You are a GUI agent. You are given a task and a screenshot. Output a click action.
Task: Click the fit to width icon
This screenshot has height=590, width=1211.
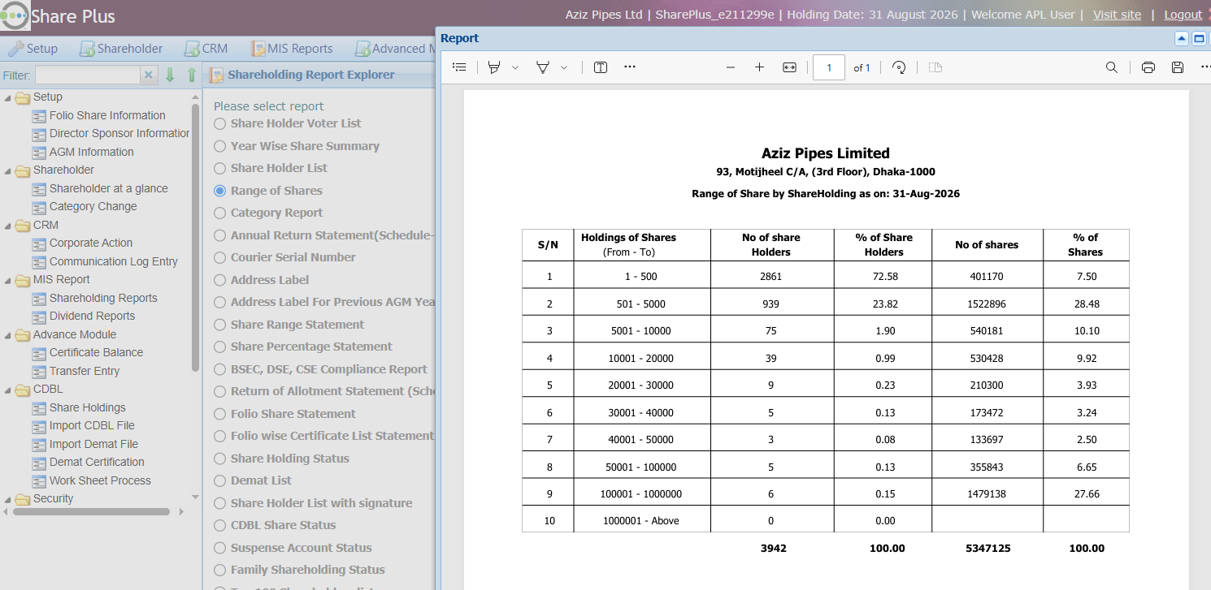tap(789, 67)
